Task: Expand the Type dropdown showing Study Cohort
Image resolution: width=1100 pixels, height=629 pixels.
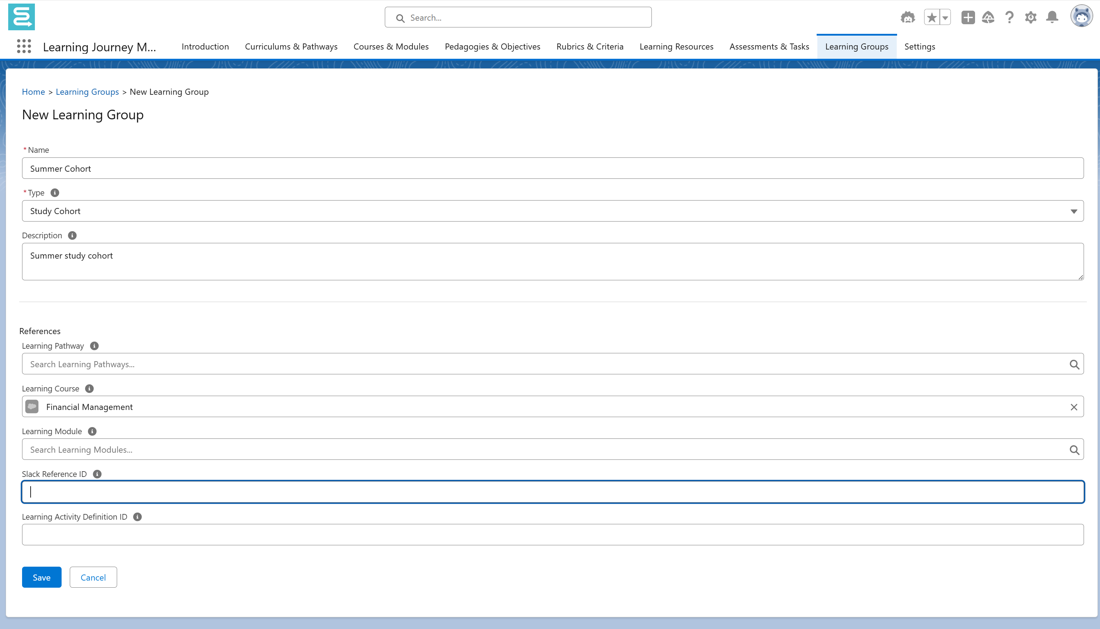Action: tap(552, 211)
